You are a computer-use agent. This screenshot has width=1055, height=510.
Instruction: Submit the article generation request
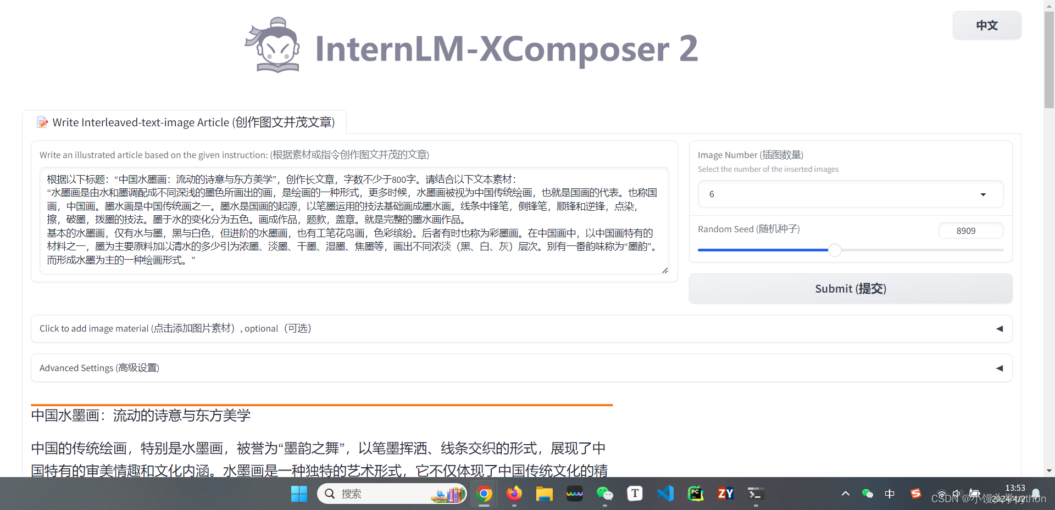coord(850,288)
